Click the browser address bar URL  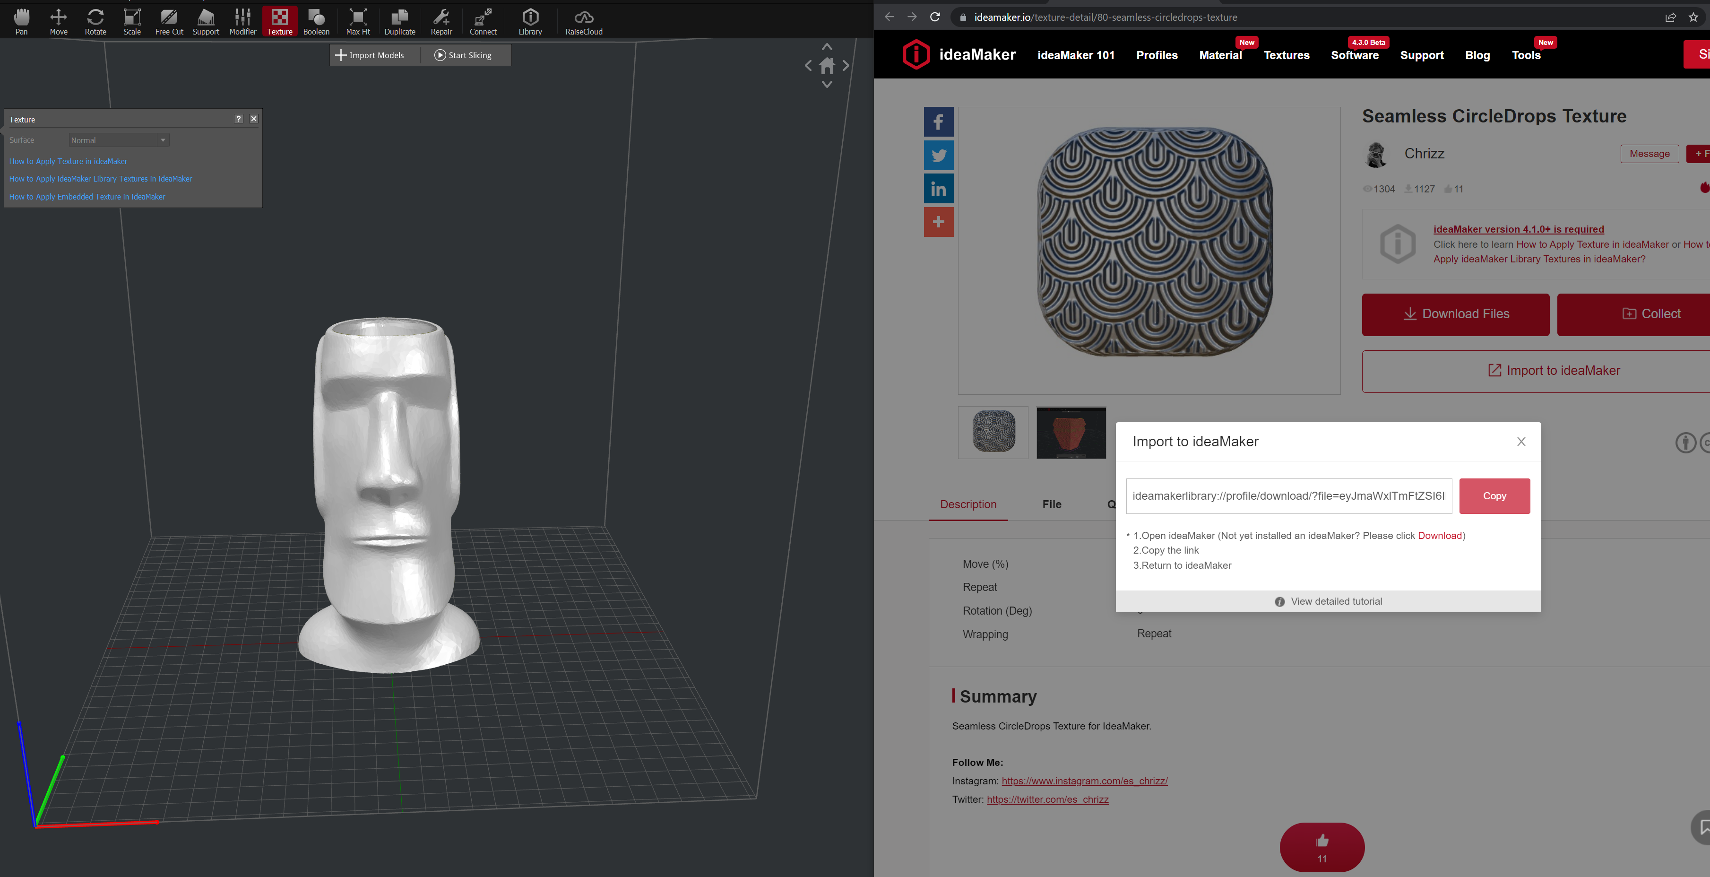(x=1105, y=17)
